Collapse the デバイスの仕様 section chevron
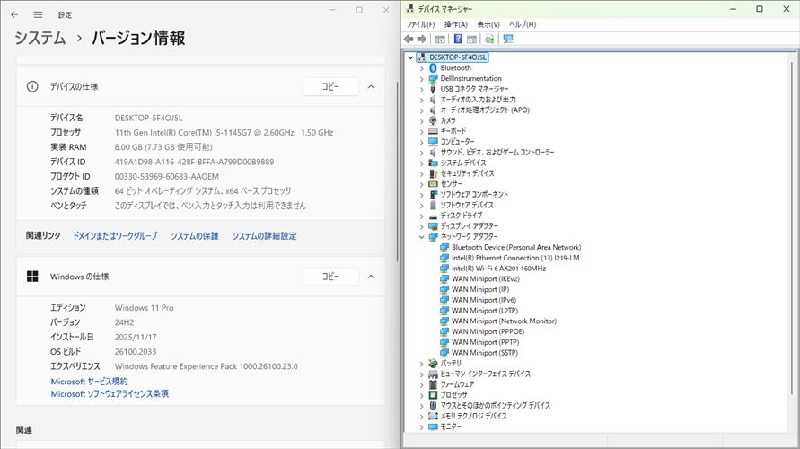Screen dimensions: 800x449 pyautogui.click(x=371, y=87)
